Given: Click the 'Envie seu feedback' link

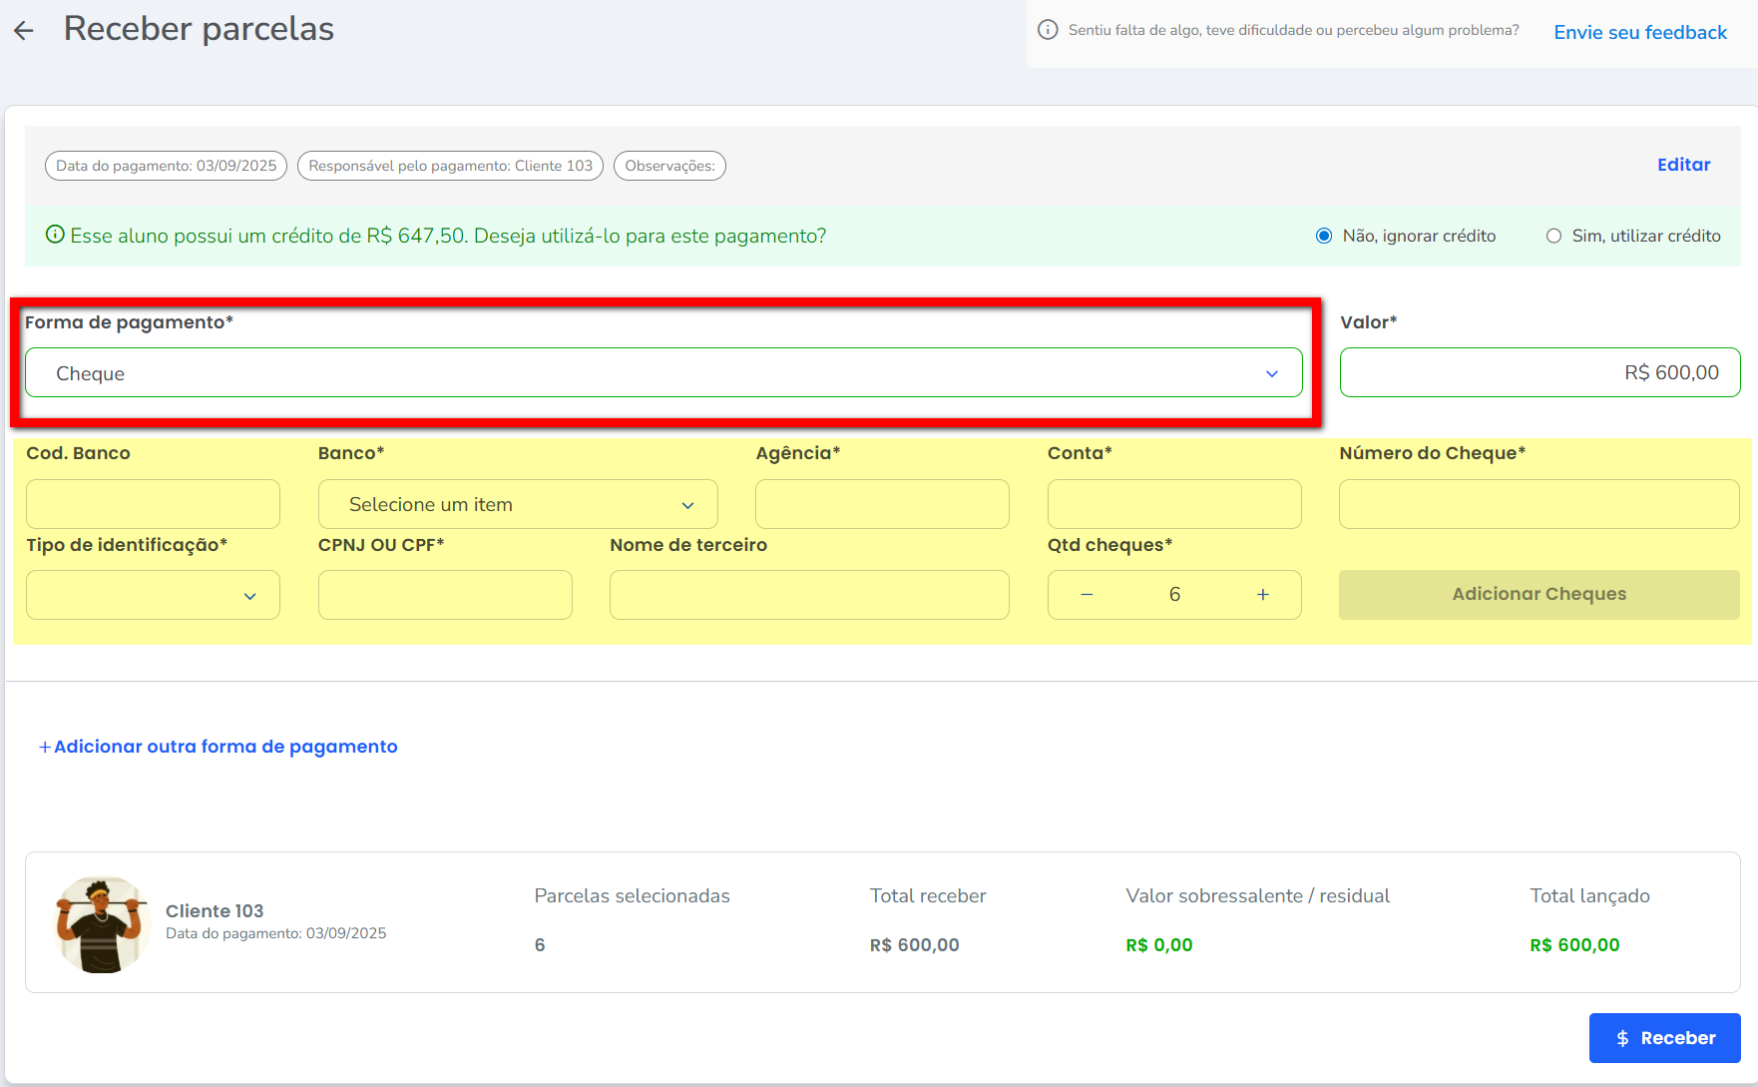Looking at the screenshot, I should 1639,32.
